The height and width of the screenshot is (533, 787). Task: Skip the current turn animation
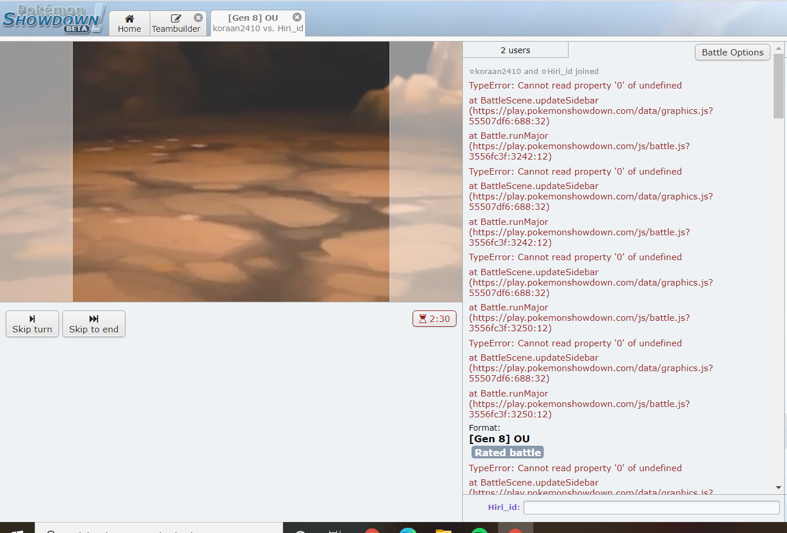point(32,324)
